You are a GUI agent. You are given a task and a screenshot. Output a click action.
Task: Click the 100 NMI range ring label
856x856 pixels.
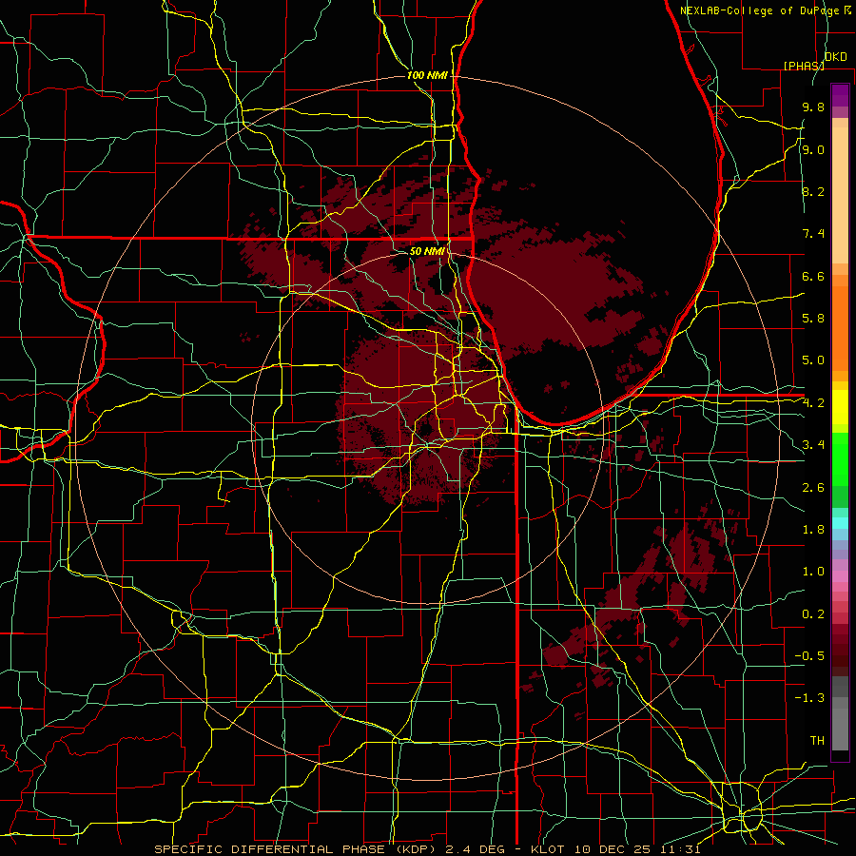click(x=427, y=75)
